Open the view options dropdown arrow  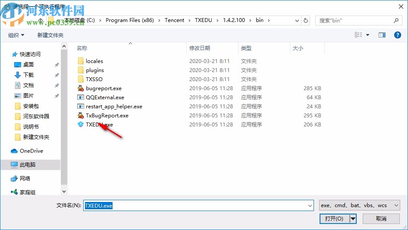click(x=367, y=35)
